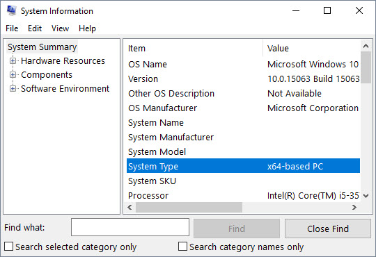Click the x64-based PC value

click(x=295, y=166)
